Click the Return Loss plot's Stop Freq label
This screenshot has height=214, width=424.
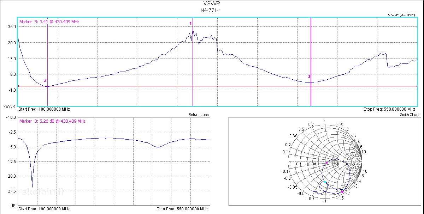[x=182, y=209]
